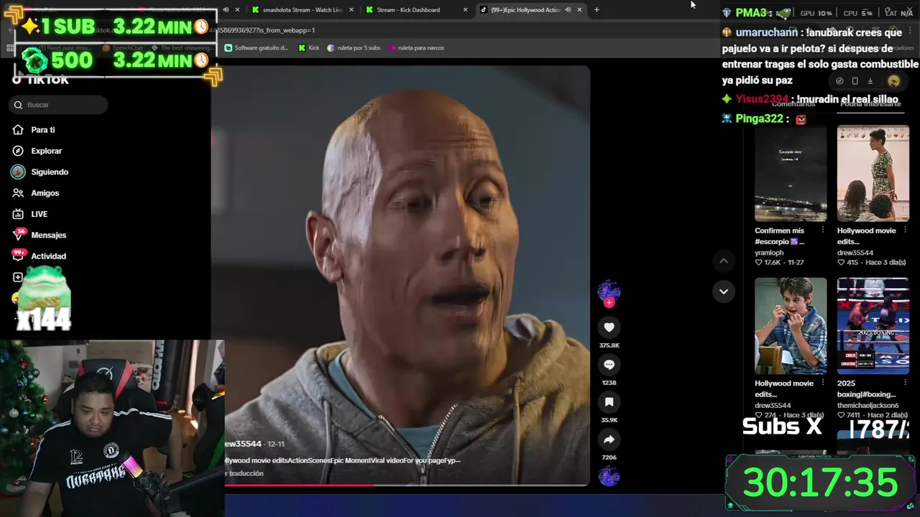920x517 pixels.
Task: Click Ver traducción under caption
Action: [244, 473]
